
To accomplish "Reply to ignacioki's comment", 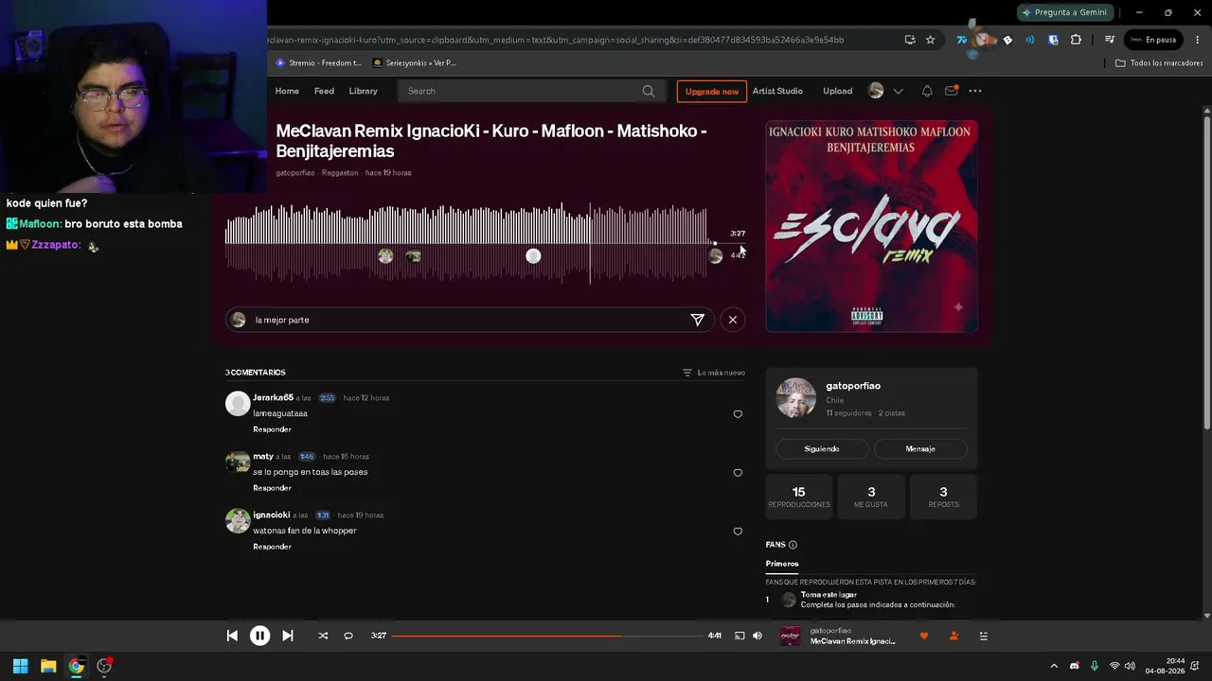I will click(x=272, y=547).
